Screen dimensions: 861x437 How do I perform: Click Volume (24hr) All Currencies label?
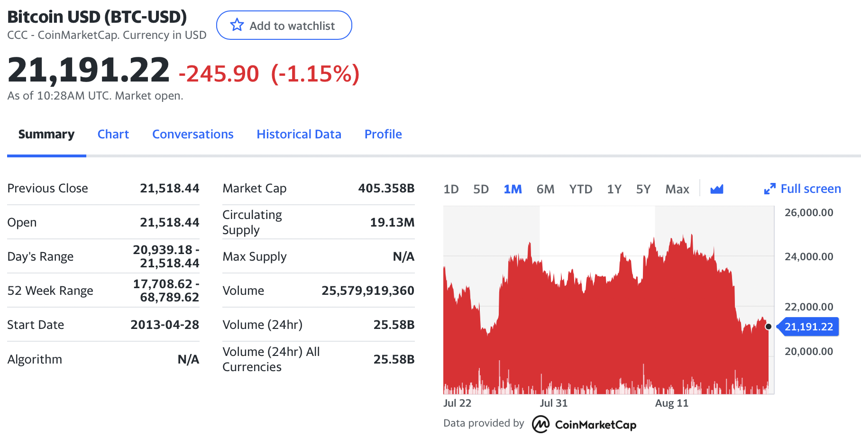[271, 359]
